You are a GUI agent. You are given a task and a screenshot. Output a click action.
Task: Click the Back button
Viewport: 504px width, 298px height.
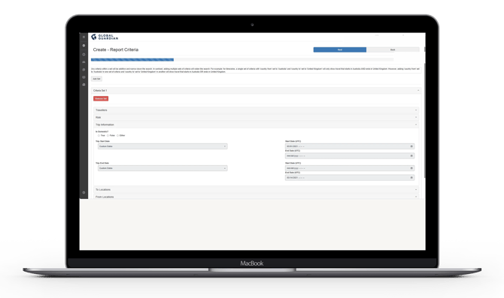click(x=393, y=50)
